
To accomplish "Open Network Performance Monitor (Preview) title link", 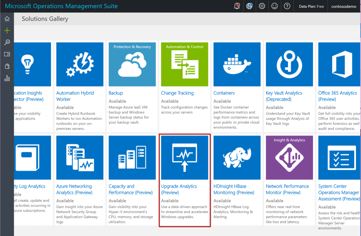I will click(287, 189).
